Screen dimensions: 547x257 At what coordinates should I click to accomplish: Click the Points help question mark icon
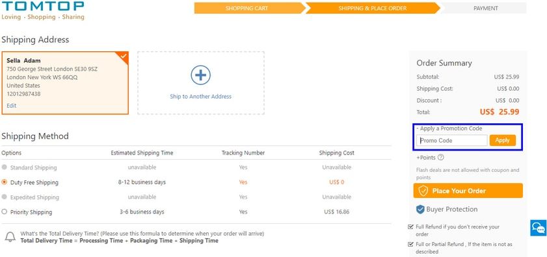(x=440, y=158)
